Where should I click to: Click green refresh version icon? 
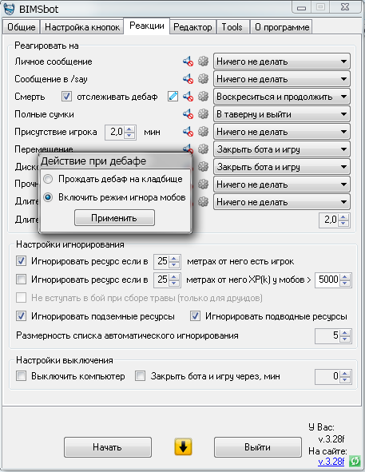pyautogui.click(x=355, y=461)
